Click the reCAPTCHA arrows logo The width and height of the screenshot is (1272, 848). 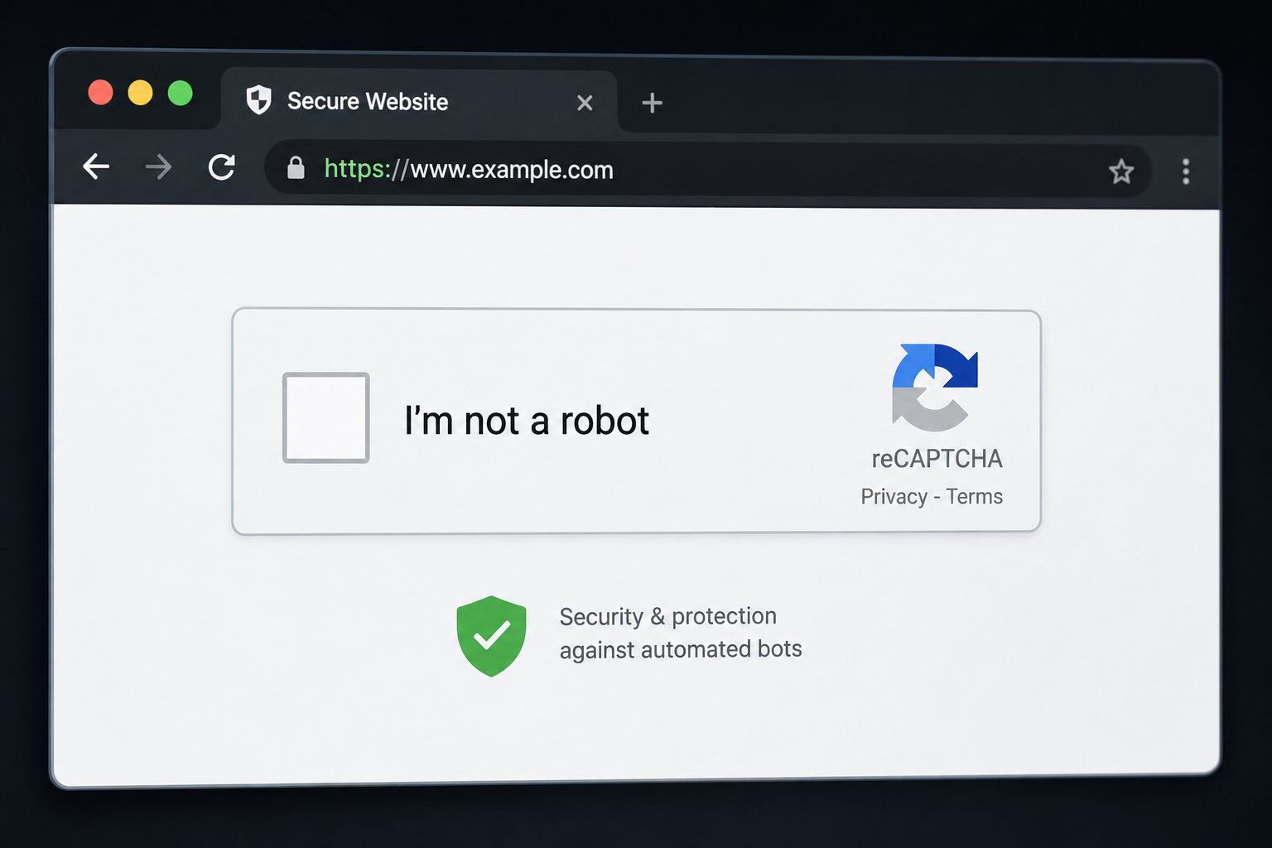tap(935, 387)
